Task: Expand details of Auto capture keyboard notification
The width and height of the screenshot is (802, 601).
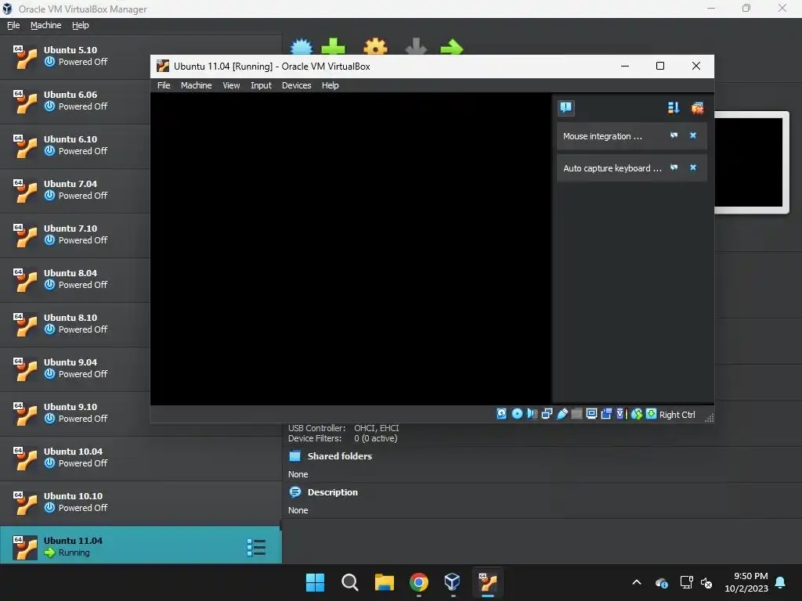Action: tap(674, 167)
